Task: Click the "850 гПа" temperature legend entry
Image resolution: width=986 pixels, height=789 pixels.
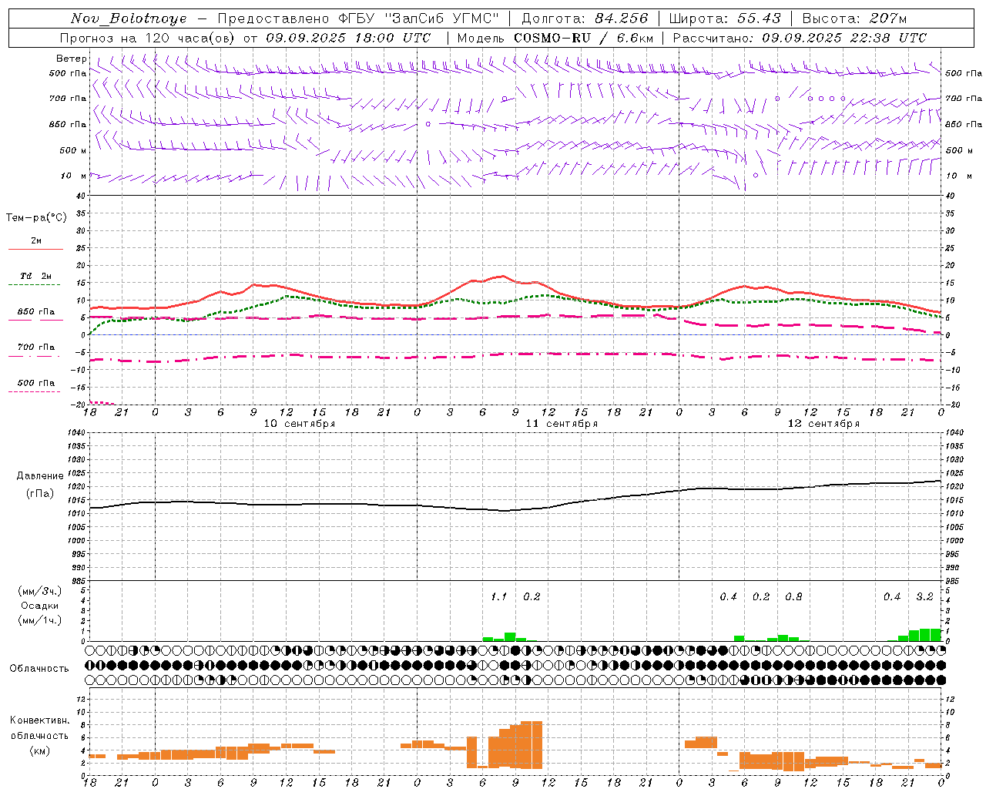Action: (x=36, y=311)
